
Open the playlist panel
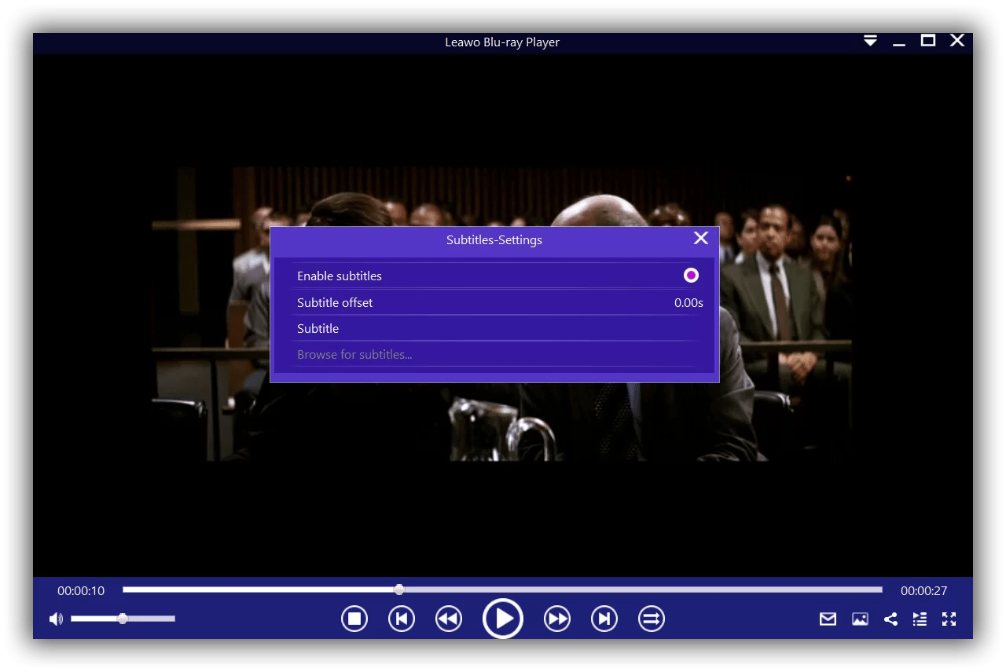tap(920, 619)
